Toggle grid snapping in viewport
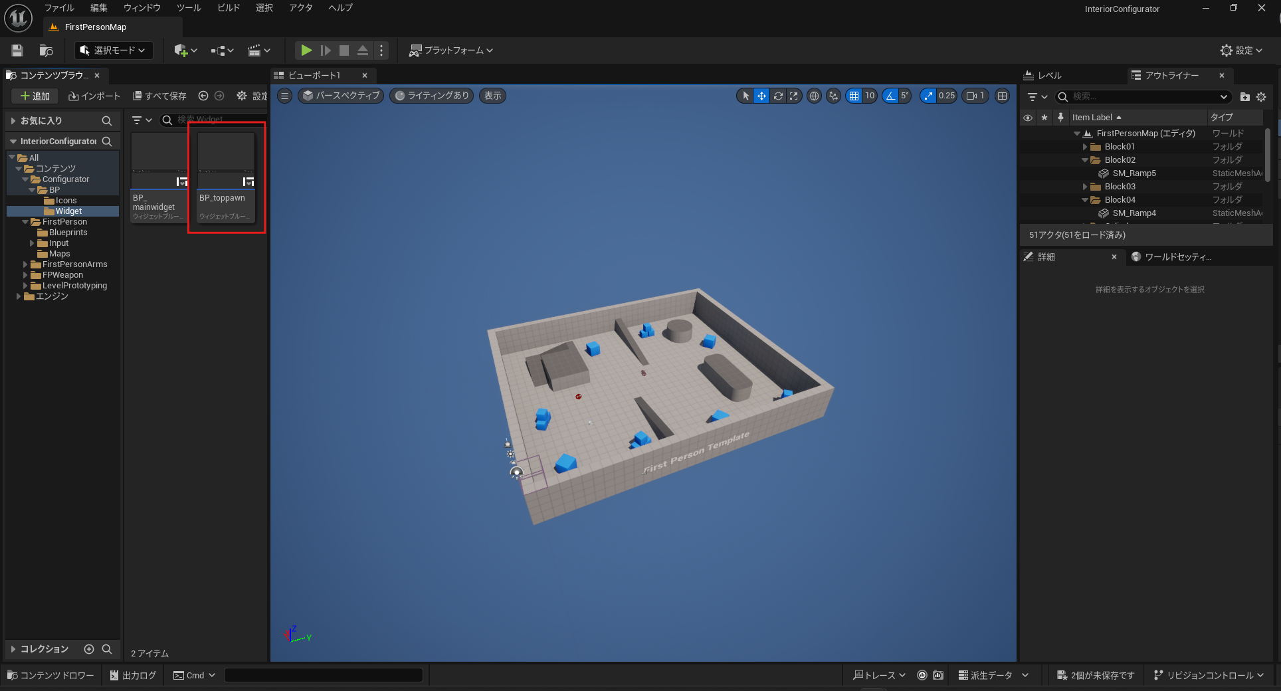The height and width of the screenshot is (691, 1281). pyautogui.click(x=854, y=96)
